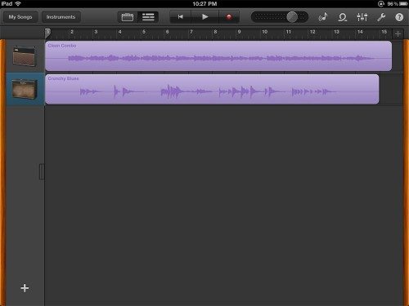This screenshot has width=409, height=306.
Task: Tap the "Clean Combo" region label
Action: coord(62,46)
